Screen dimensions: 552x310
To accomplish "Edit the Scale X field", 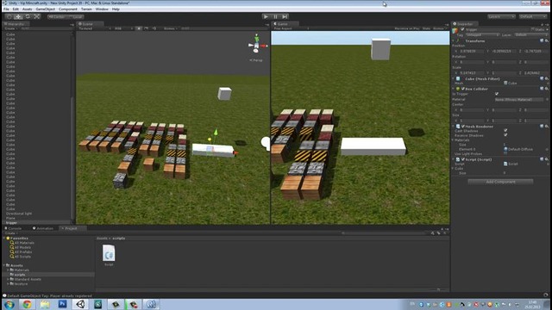I will [473, 72].
